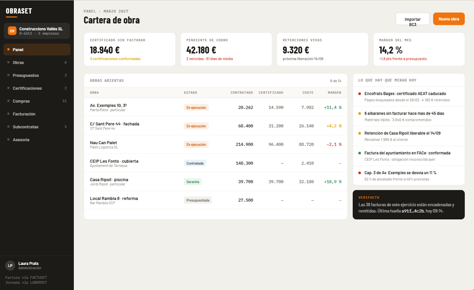The width and height of the screenshot is (474, 290).
Task: Click the Margen column header
Action: pyautogui.click(x=335, y=93)
